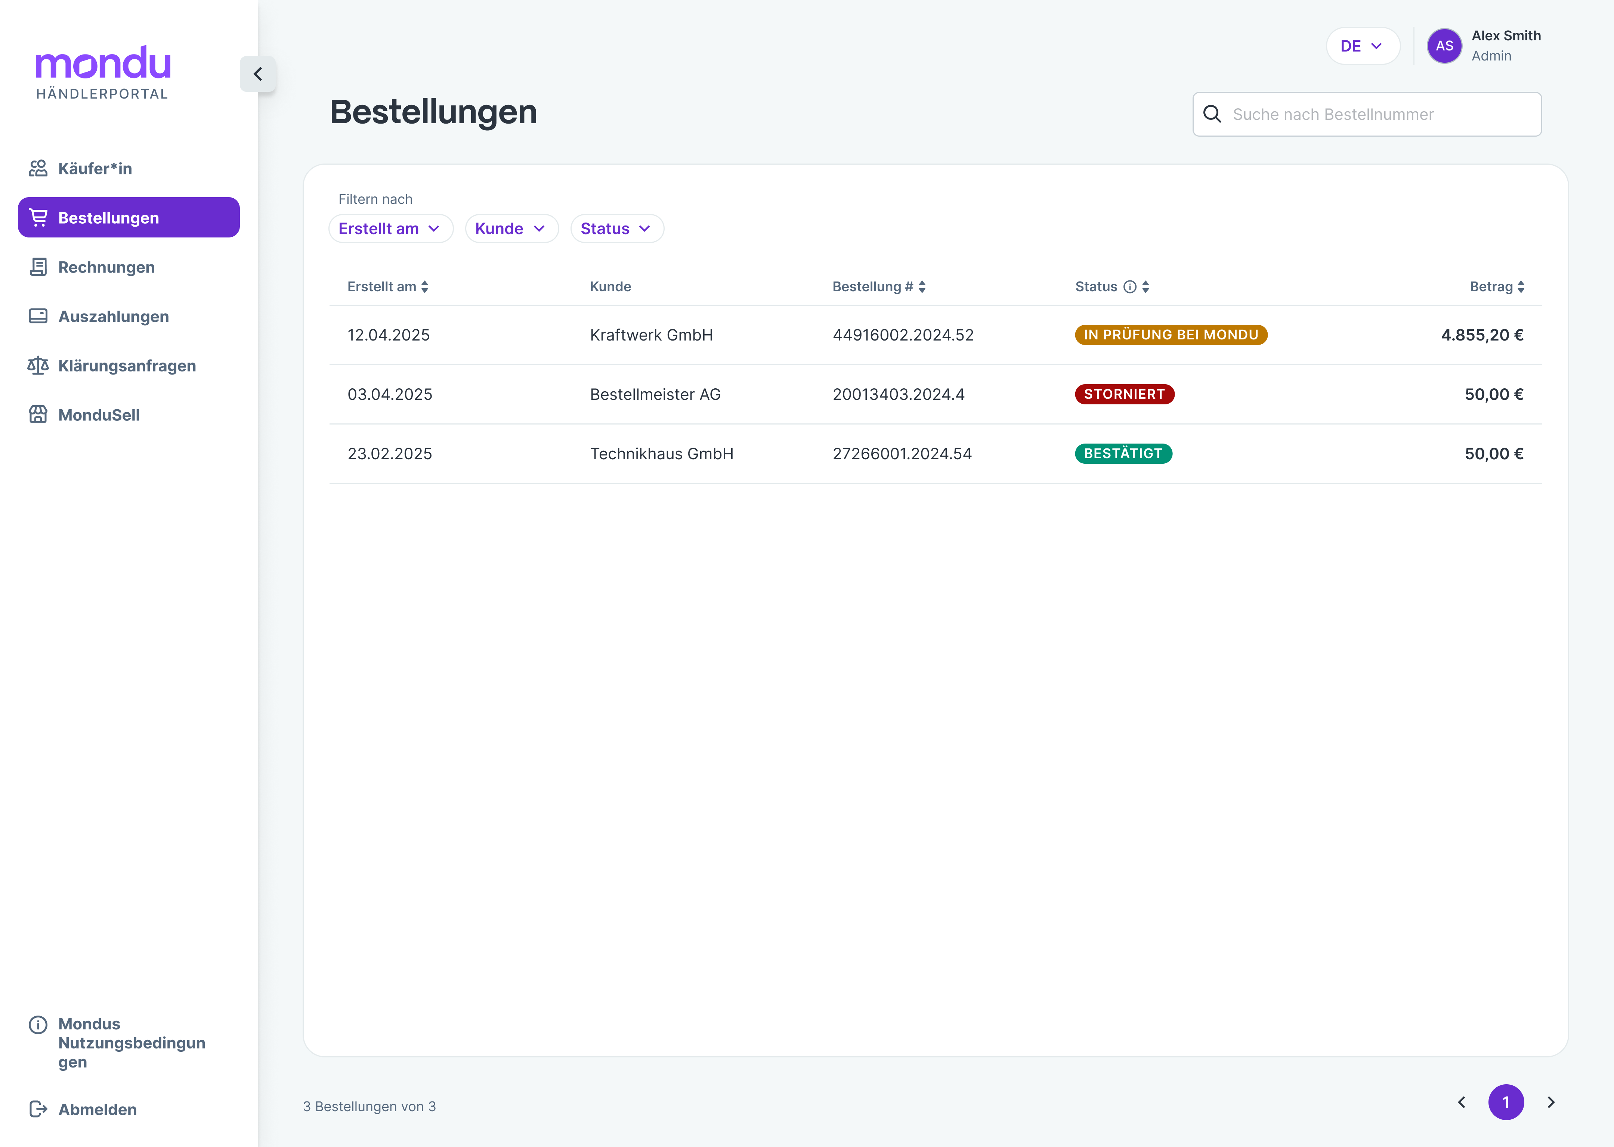Collapse the sidebar with the arrow button
This screenshot has width=1614, height=1147.
[x=258, y=74]
